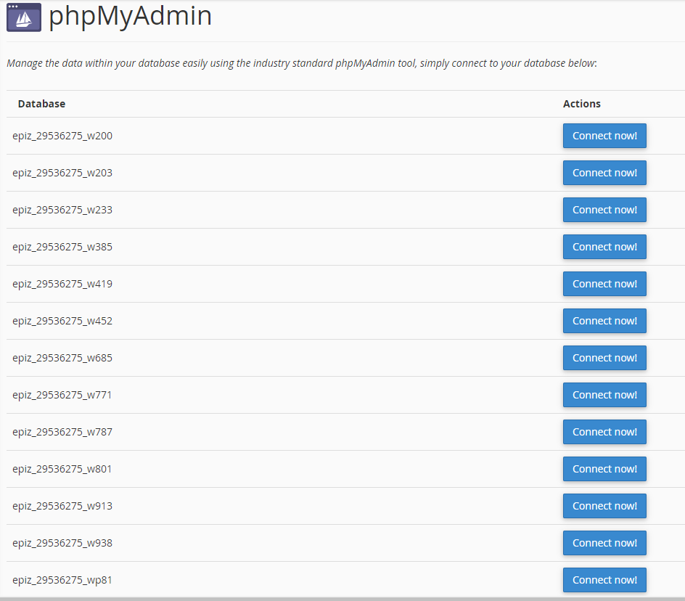Click the phpMyAdmin page title heading
The image size is (685, 601).
(131, 17)
